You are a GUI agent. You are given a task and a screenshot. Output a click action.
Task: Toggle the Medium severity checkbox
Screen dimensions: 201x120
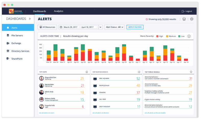167,36
